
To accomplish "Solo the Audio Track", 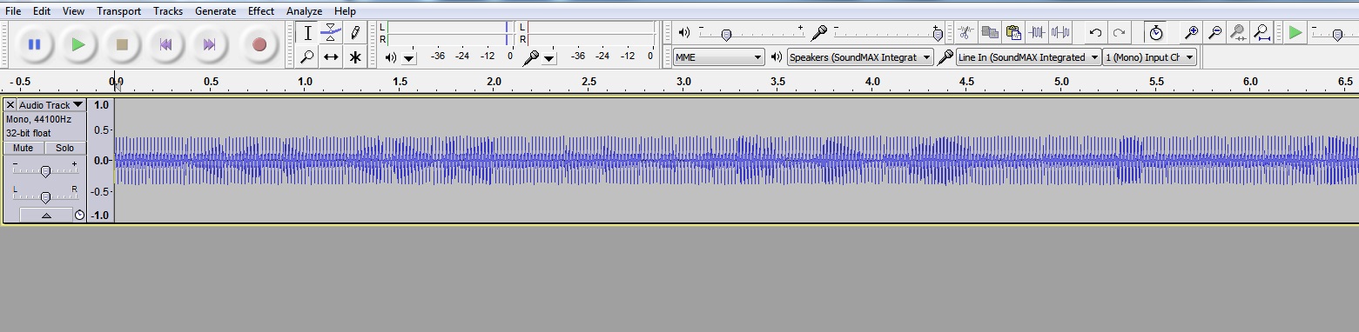I will tap(65, 148).
